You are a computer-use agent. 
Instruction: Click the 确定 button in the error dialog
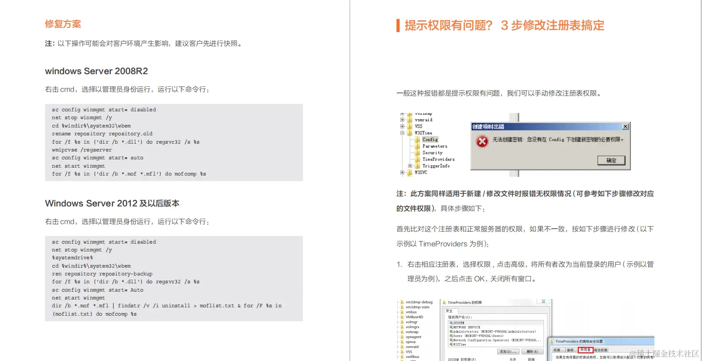click(611, 161)
